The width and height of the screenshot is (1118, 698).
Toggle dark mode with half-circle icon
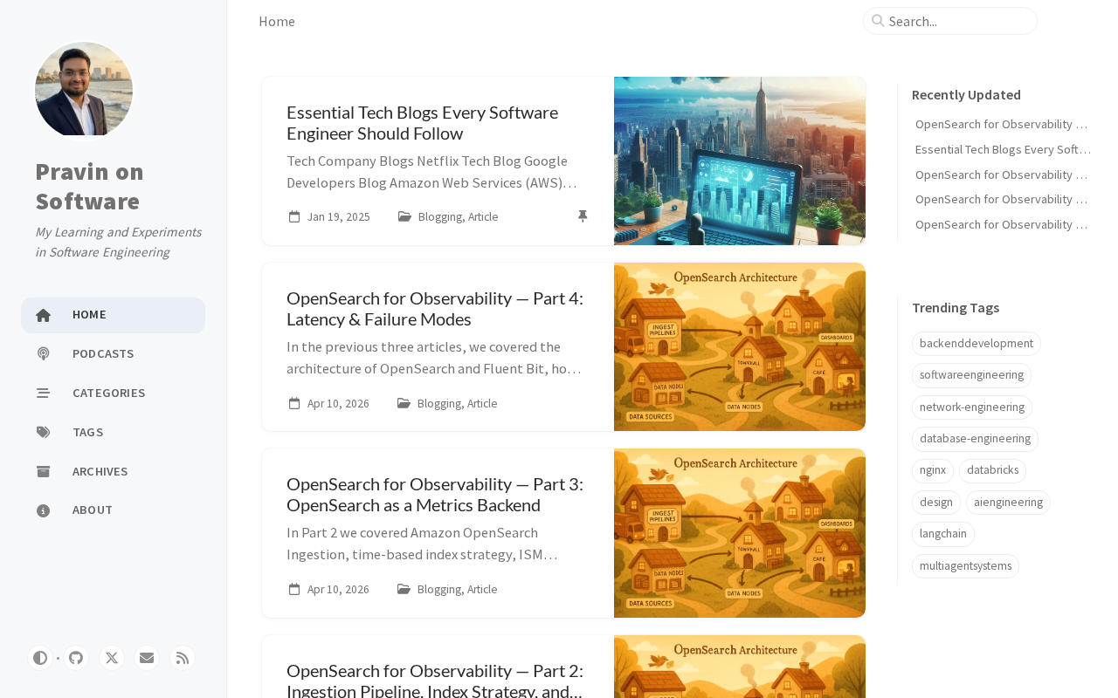click(40, 658)
